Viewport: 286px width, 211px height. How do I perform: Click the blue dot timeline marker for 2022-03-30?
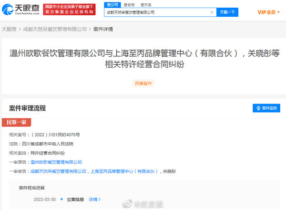pos(63,199)
